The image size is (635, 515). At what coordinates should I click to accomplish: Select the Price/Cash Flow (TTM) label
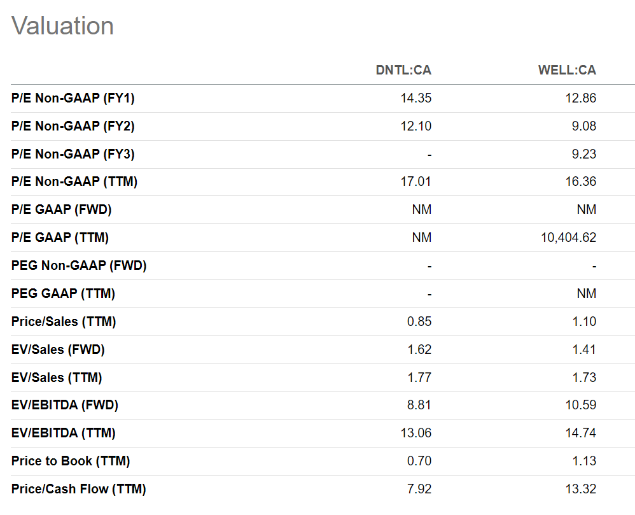(x=79, y=490)
